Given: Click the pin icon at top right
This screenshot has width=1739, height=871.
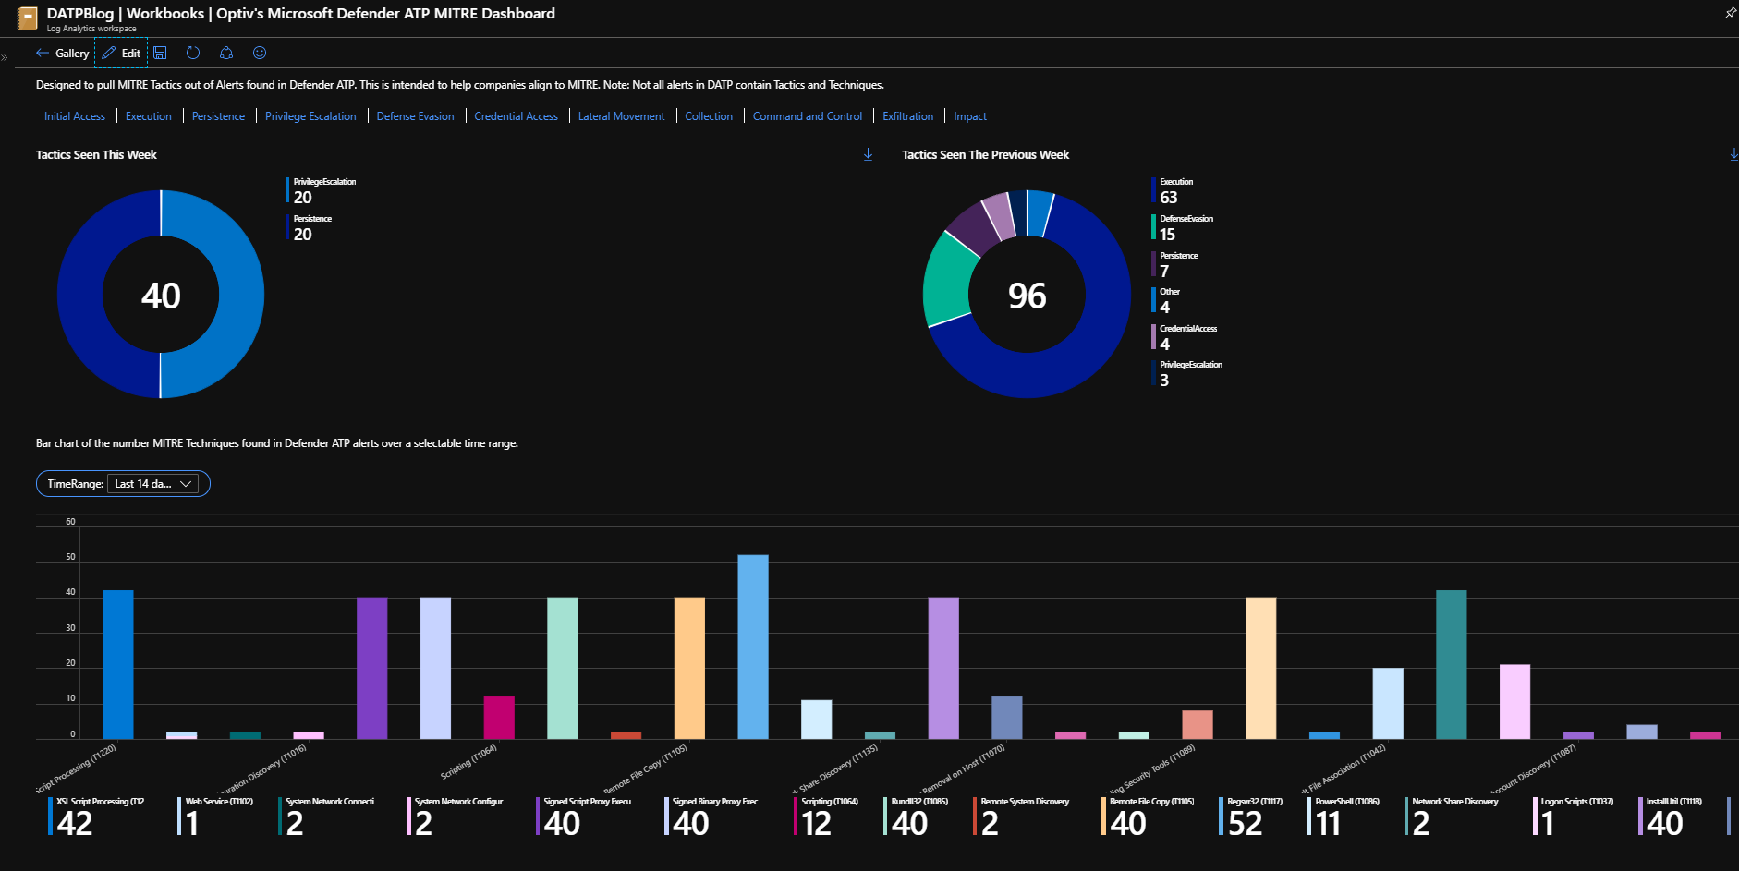Looking at the screenshot, I should tap(1730, 12).
